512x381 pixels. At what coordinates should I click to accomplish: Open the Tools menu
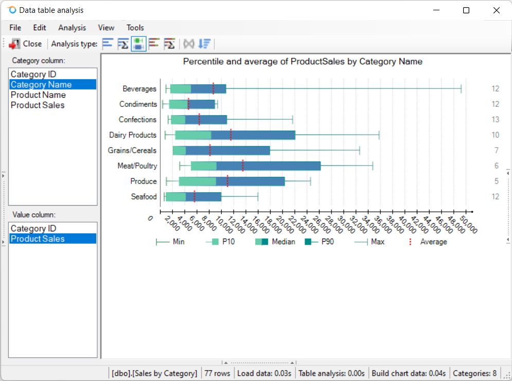[135, 28]
